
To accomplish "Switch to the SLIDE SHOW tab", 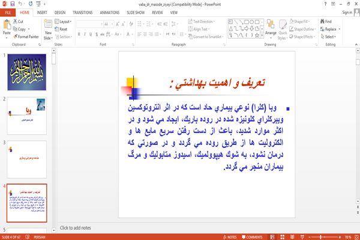I will pyautogui.click(x=136, y=13).
